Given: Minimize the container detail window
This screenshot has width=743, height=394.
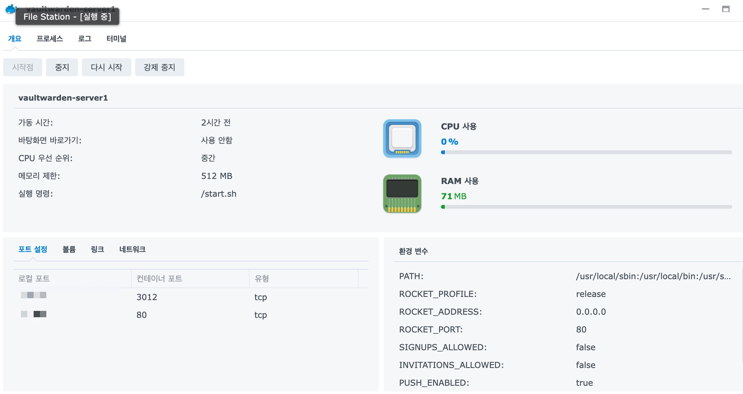Looking at the screenshot, I should tap(705, 9).
